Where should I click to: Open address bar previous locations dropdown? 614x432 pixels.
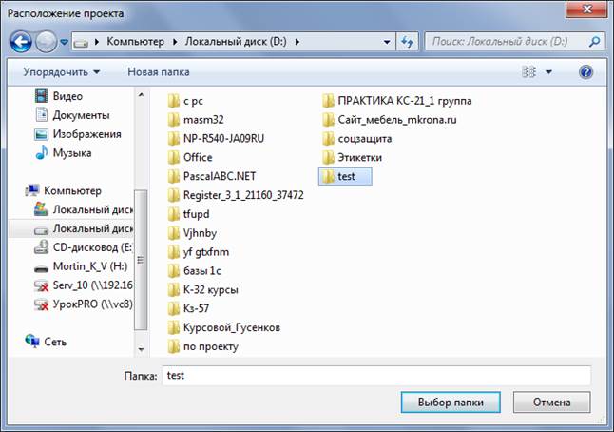click(387, 42)
